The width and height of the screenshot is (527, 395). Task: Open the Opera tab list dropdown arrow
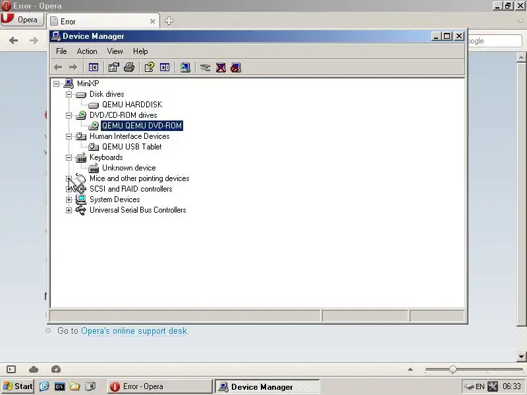(521, 21)
